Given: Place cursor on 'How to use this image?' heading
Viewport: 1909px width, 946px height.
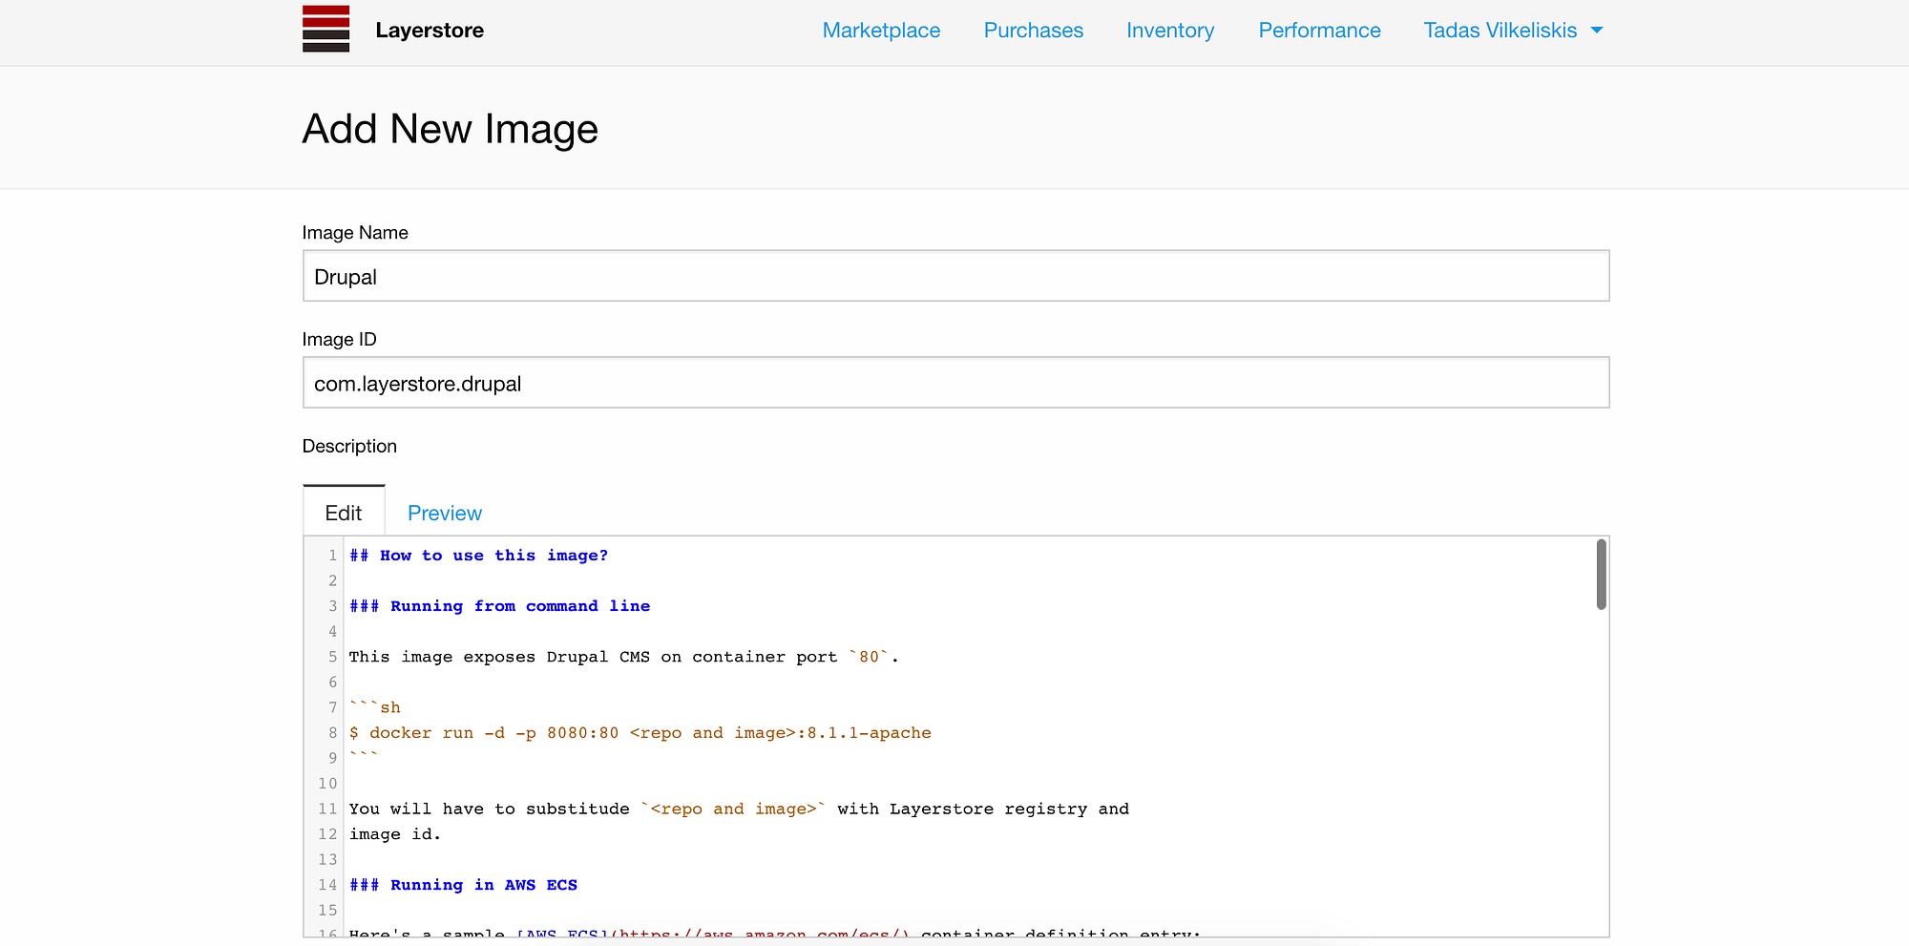Looking at the screenshot, I should [478, 556].
